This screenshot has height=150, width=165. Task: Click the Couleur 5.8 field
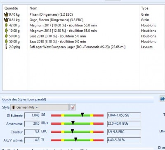(32, 132)
